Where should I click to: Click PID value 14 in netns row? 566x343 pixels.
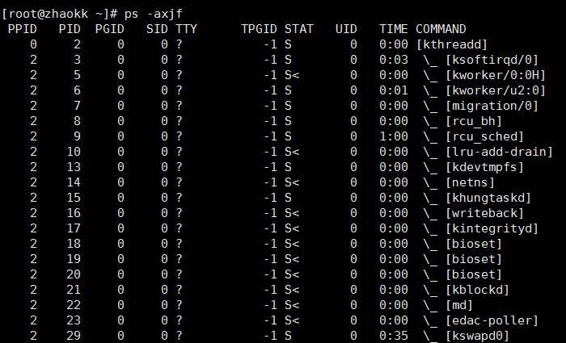[x=74, y=182]
